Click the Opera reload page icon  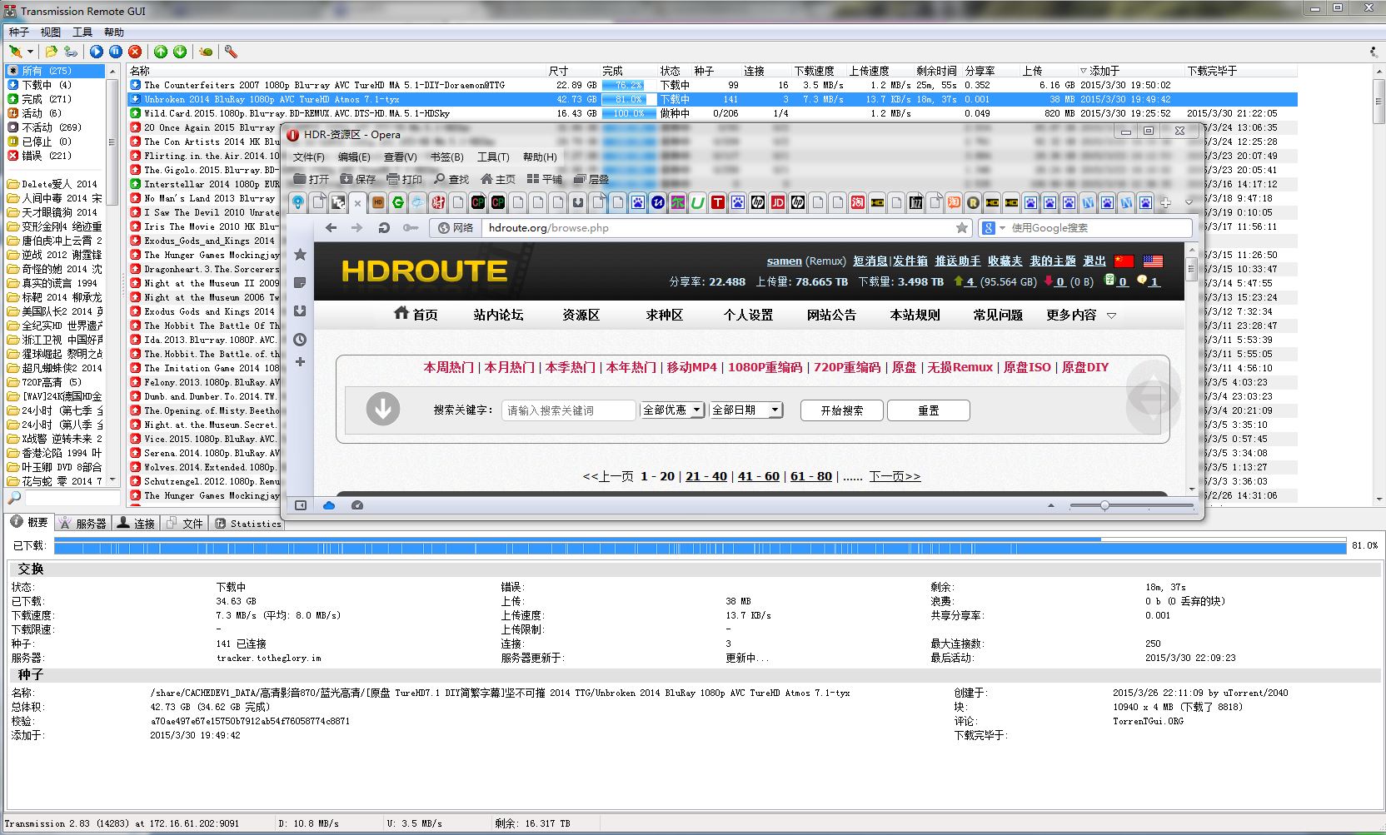384,227
